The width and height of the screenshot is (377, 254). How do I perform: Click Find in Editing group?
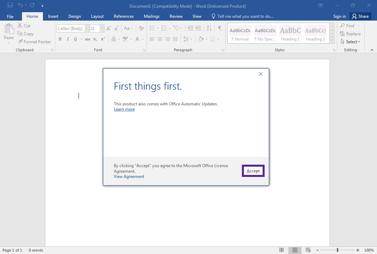pyautogui.click(x=347, y=26)
